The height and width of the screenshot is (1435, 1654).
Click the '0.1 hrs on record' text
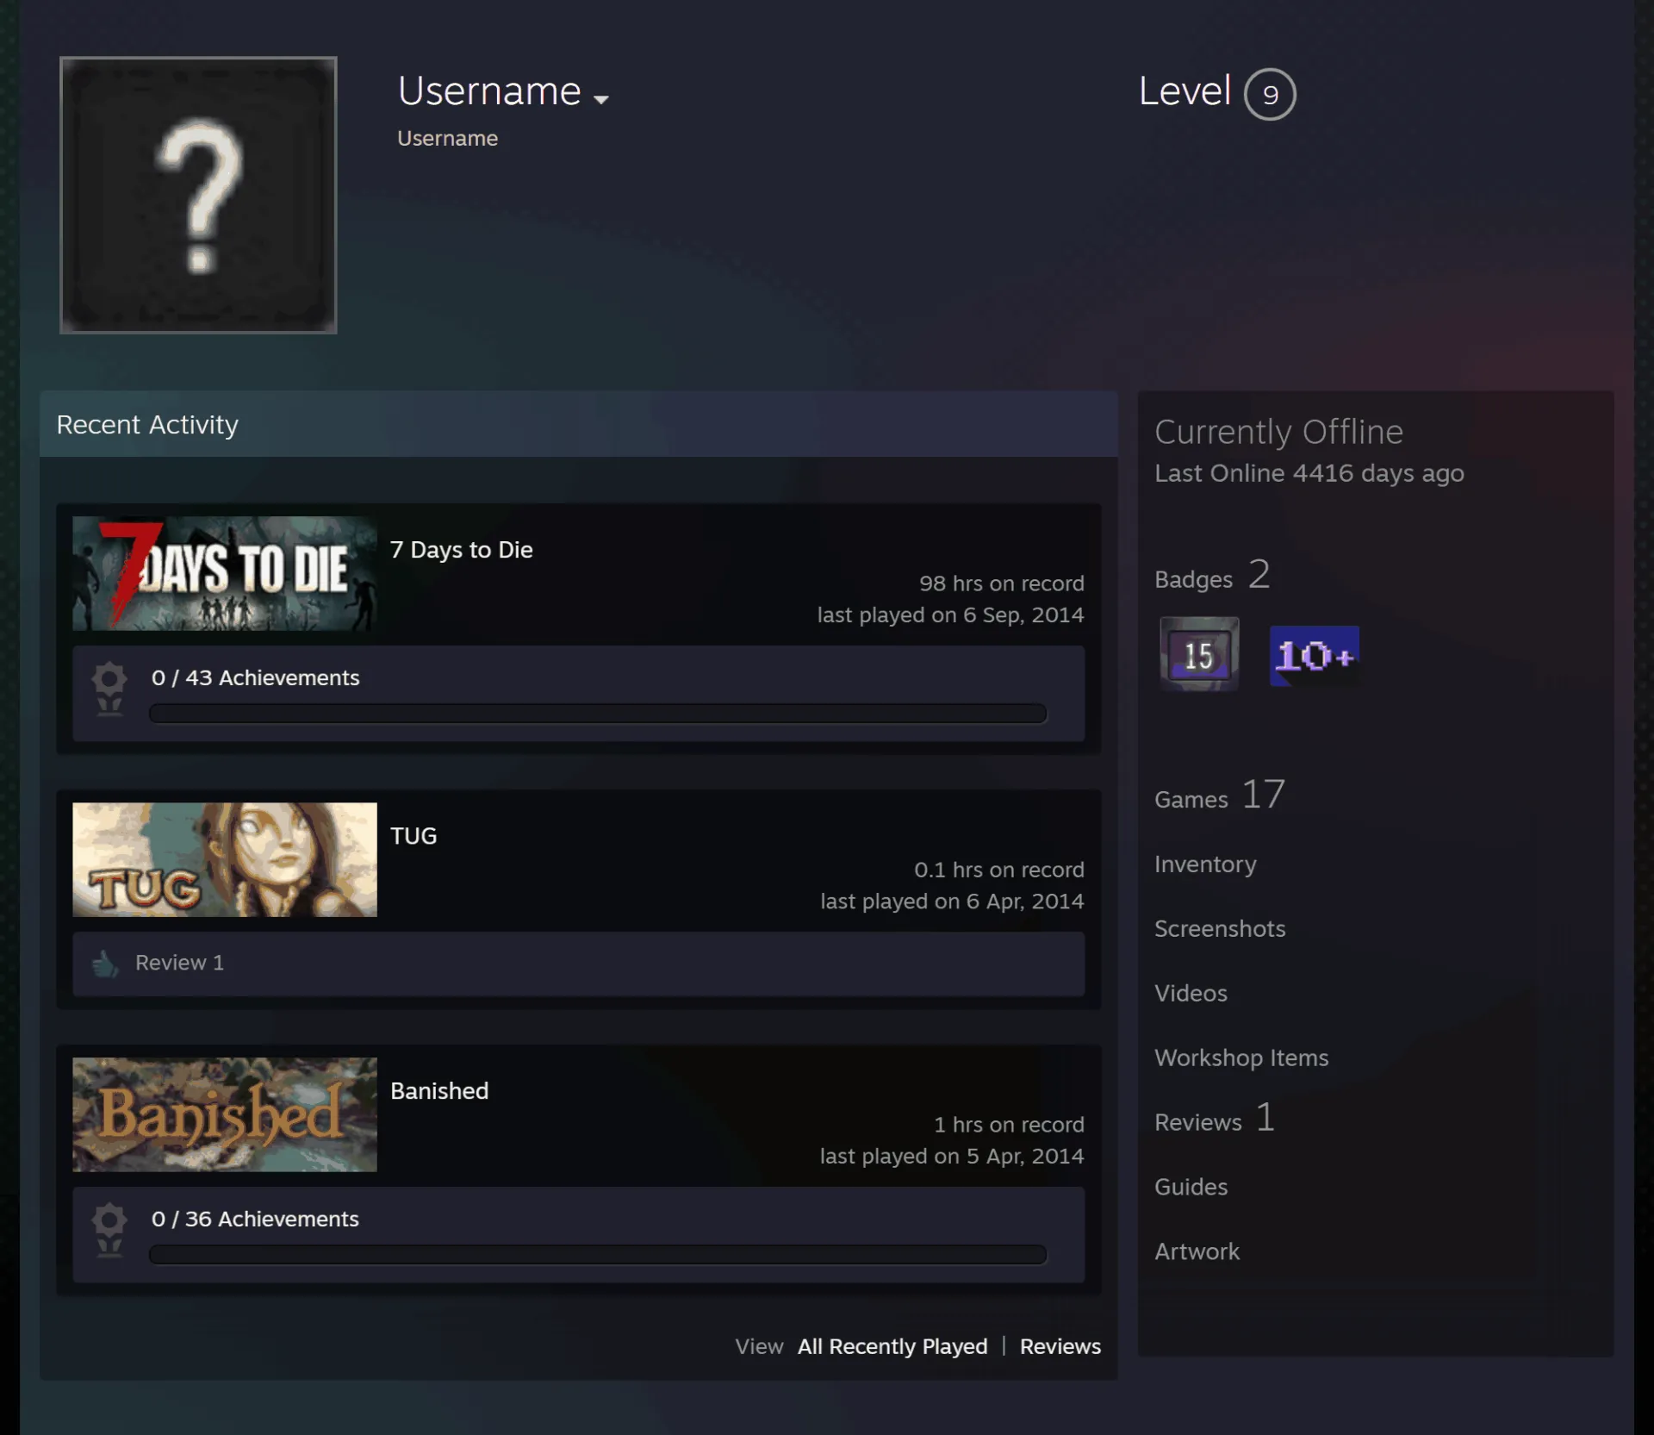(x=999, y=870)
